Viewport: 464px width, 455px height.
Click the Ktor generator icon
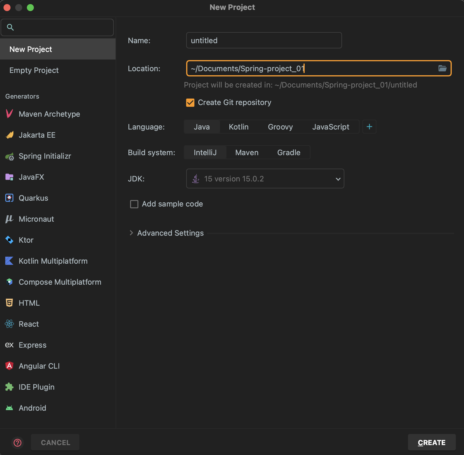9,240
